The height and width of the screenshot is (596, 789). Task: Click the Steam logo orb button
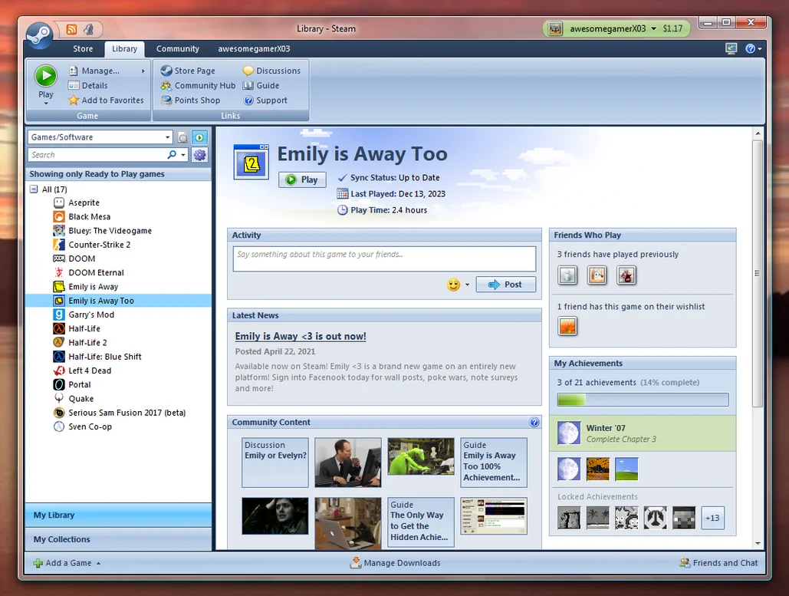[x=38, y=35]
